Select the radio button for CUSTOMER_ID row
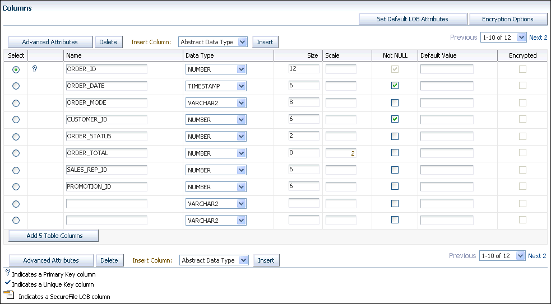Viewport: 551px width, 304px height. click(x=16, y=120)
